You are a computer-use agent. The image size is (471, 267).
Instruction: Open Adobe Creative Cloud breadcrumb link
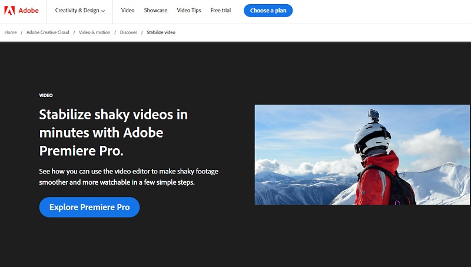coord(48,32)
